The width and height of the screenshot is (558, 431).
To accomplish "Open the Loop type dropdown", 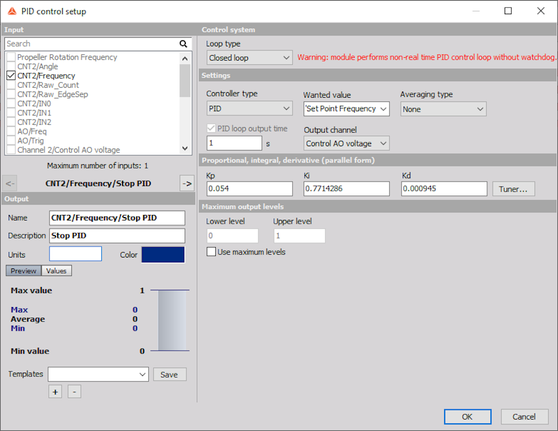I will tap(250, 58).
